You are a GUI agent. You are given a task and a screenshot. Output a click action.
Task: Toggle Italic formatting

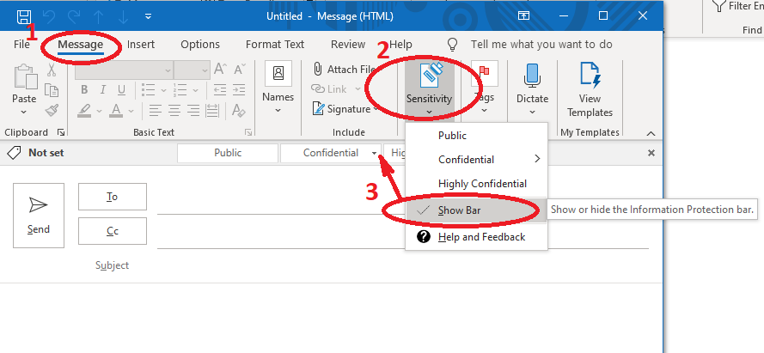point(103,90)
